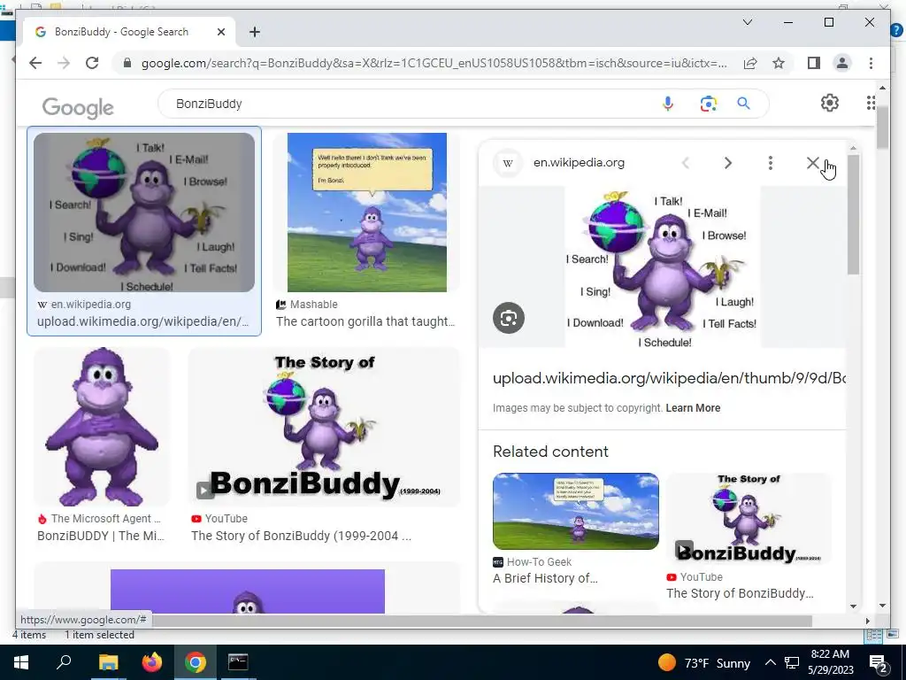Viewport: 906px width, 680px height.
Task: Click the preview previous image chevron
Action: [x=686, y=163]
